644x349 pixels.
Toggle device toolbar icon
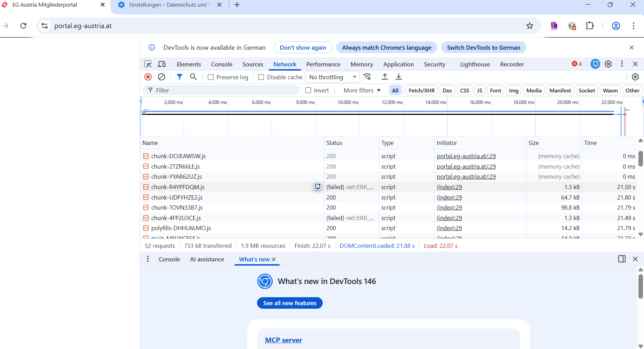pos(162,64)
